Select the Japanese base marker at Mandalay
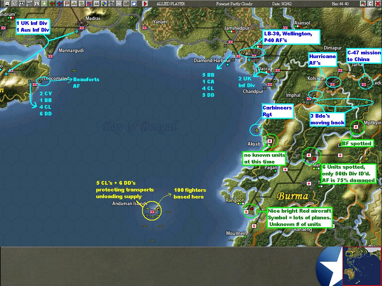The image size is (382, 286). 309,155
